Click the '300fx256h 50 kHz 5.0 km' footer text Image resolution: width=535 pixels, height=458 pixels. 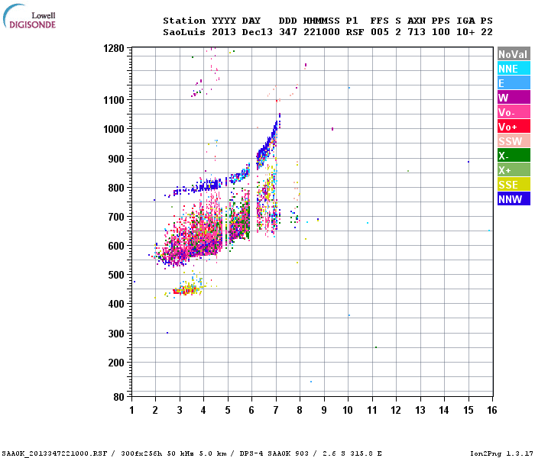(x=173, y=453)
